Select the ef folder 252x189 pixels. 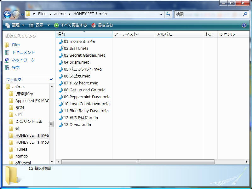coord(17,128)
